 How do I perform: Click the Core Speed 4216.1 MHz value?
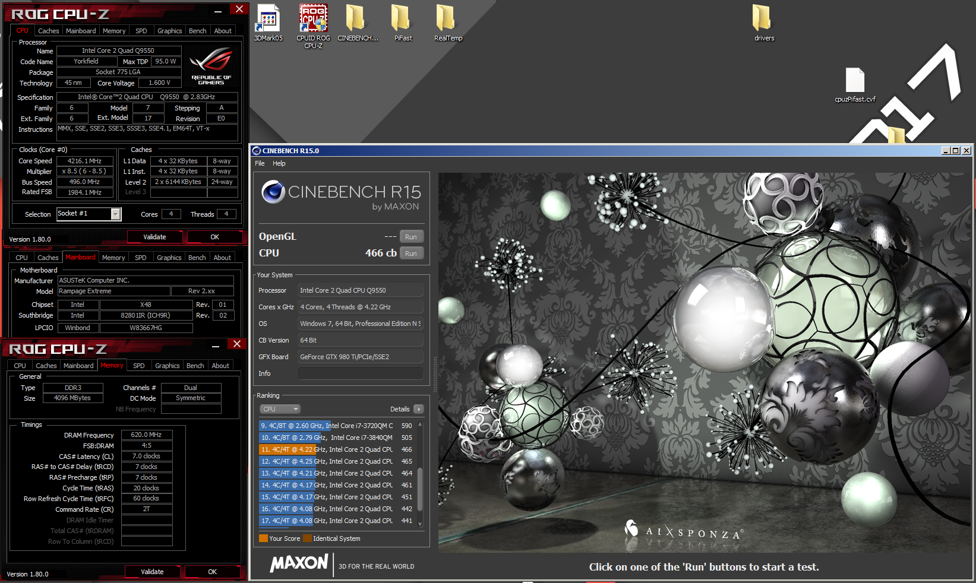tap(84, 161)
